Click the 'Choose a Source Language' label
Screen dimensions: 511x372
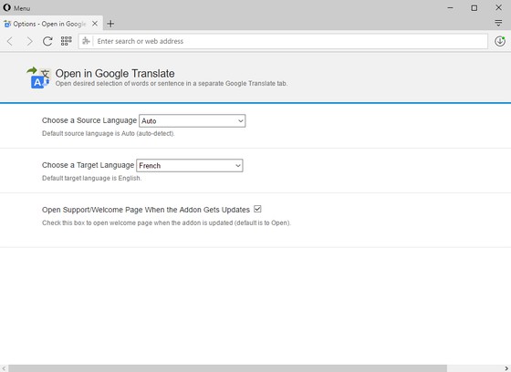point(89,120)
